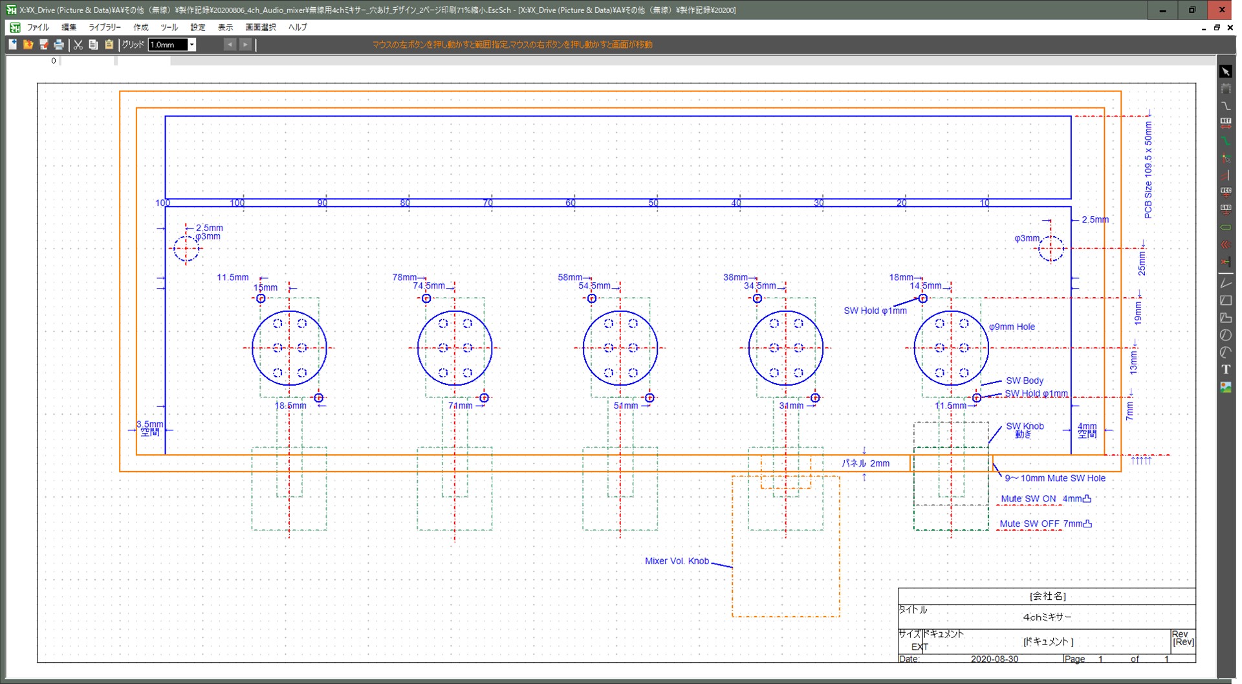The height and width of the screenshot is (684, 1242).
Task: Place a VCC power symbol
Action: [1226, 192]
